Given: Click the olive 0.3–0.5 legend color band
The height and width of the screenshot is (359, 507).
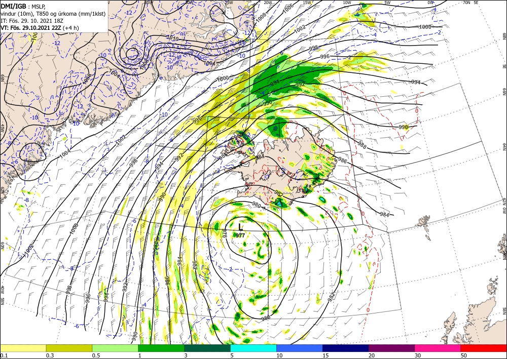Looking at the screenshot, I should (69, 348).
